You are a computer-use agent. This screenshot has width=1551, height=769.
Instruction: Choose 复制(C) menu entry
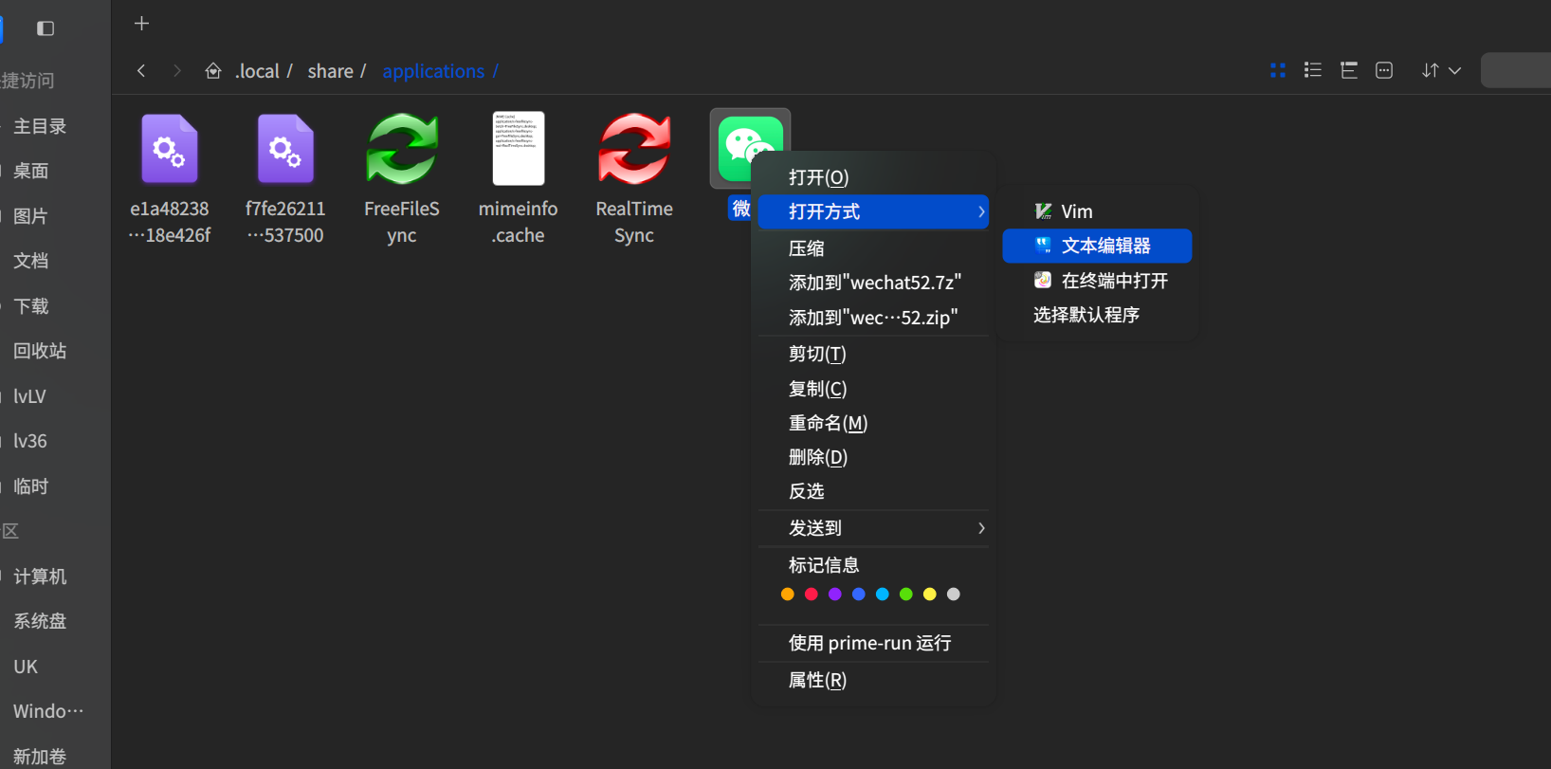(x=873, y=389)
